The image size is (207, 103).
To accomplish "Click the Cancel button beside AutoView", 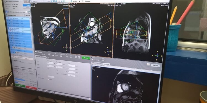I will click(x=155, y=65).
